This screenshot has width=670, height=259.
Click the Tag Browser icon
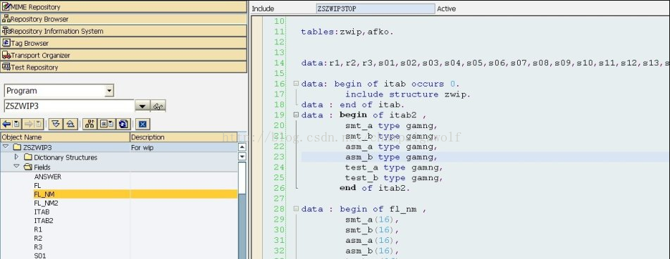[x=6, y=43]
